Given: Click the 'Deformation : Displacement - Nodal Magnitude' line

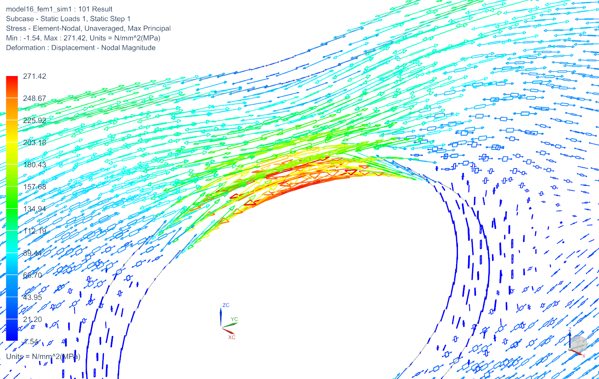Looking at the screenshot, I should [81, 48].
